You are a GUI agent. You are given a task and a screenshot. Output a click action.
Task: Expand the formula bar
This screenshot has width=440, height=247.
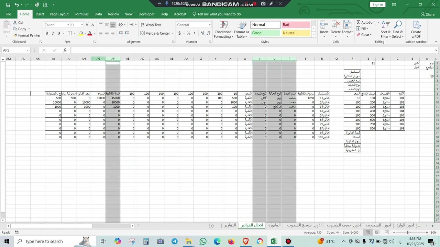point(436,50)
